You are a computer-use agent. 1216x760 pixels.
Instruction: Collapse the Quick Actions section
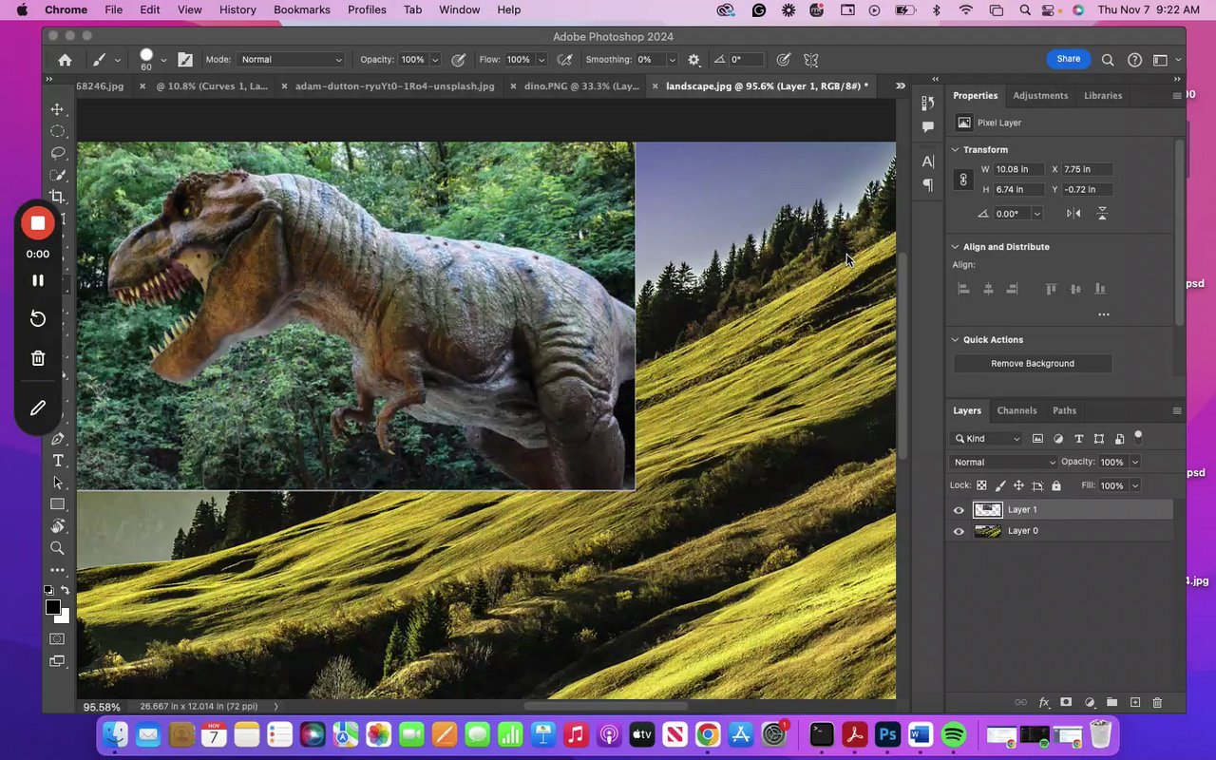pyautogui.click(x=955, y=340)
